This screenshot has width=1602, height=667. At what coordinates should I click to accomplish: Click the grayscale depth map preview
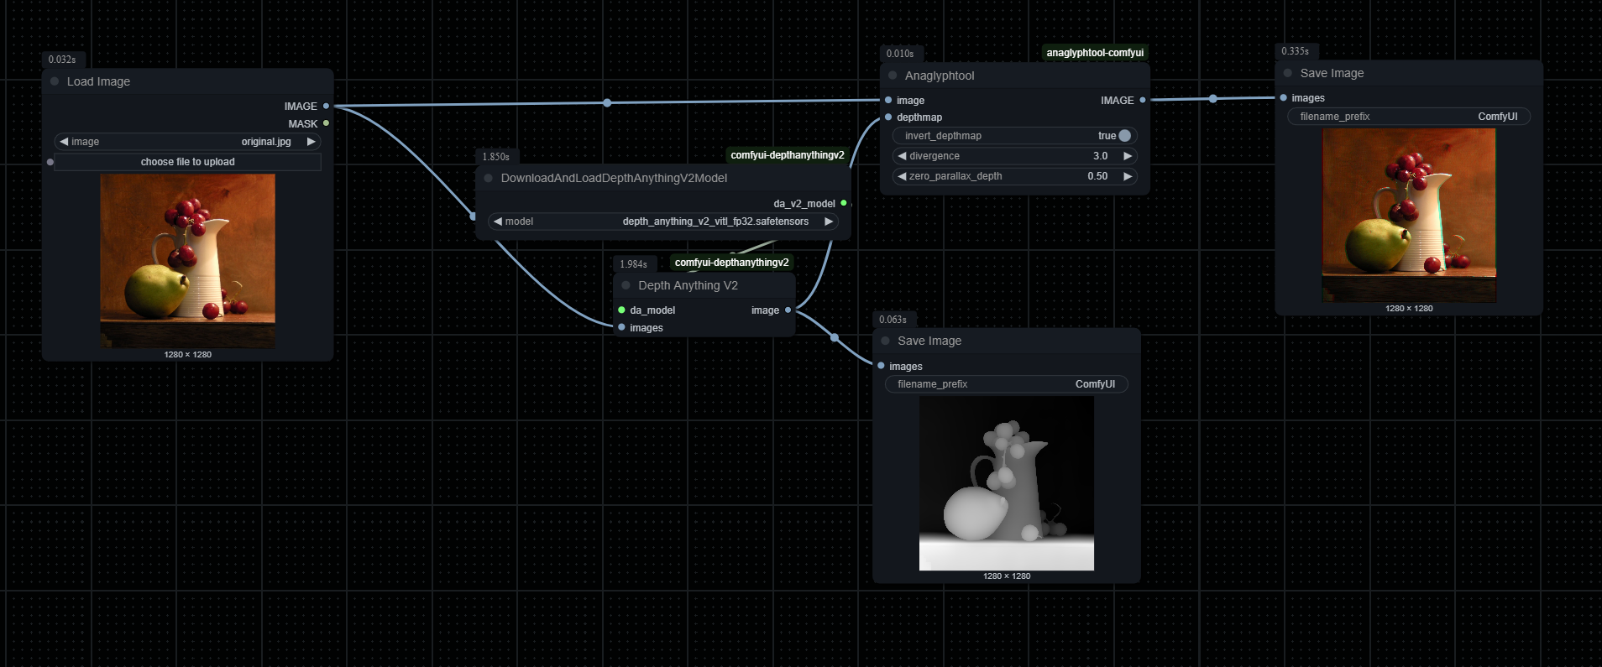(1007, 483)
